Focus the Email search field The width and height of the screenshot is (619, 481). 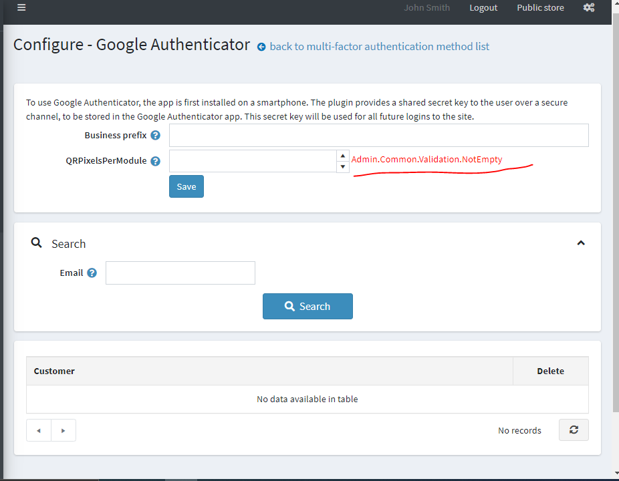tap(180, 273)
